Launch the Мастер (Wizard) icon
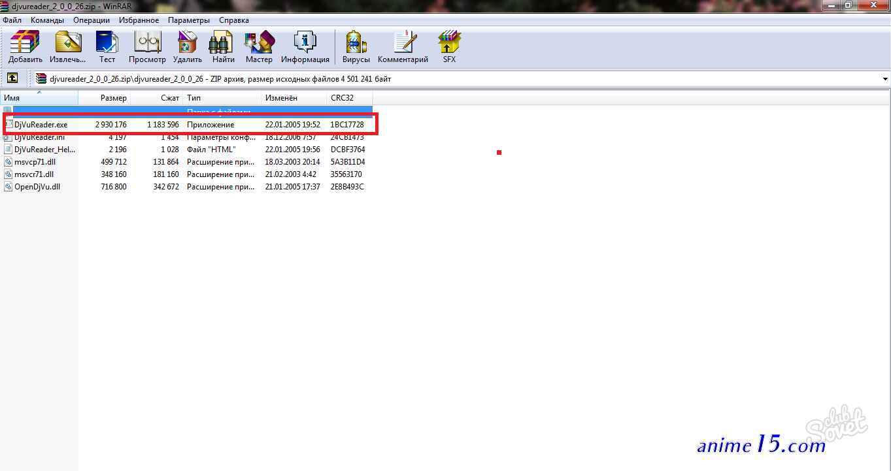 [x=259, y=42]
